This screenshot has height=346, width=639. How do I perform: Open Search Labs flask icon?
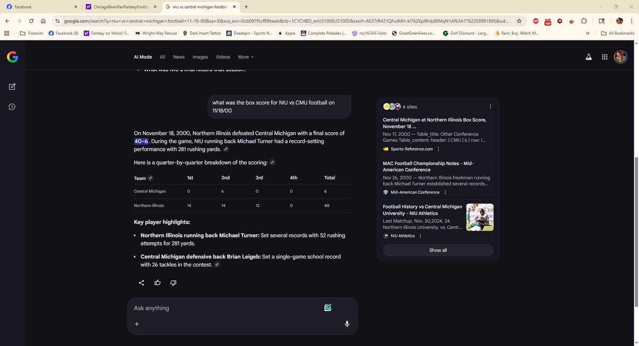coord(589,57)
